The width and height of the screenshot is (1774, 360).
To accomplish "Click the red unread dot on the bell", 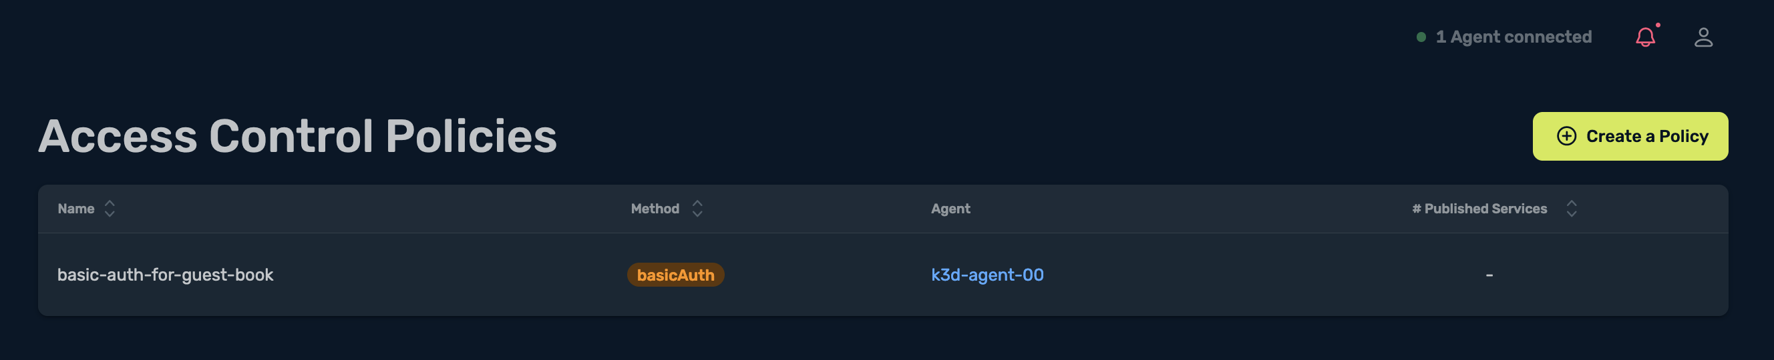I will (x=1658, y=25).
